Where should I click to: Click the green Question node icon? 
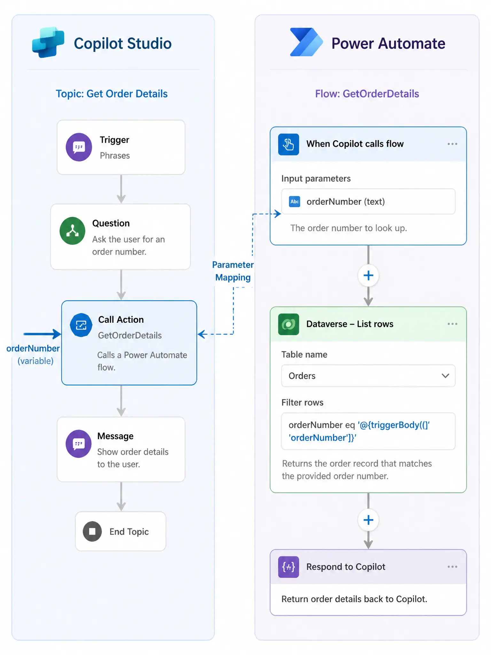(x=73, y=231)
